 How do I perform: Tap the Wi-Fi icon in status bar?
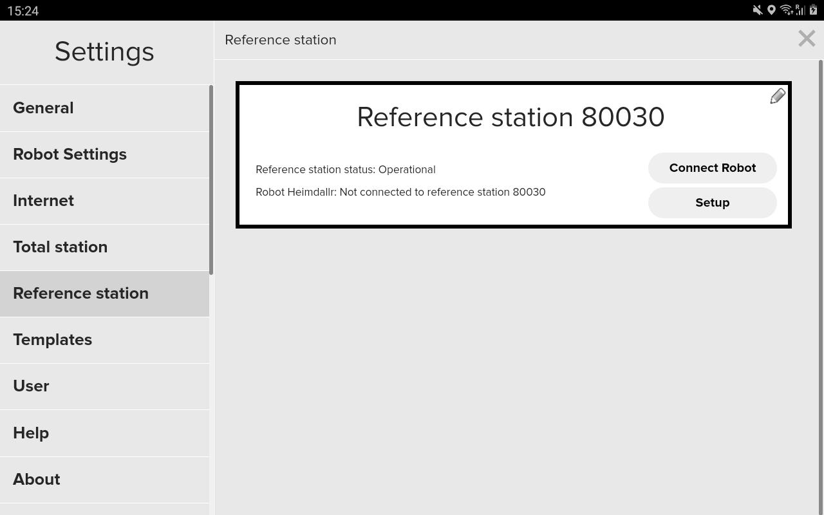(785, 10)
